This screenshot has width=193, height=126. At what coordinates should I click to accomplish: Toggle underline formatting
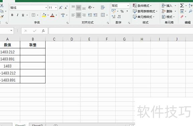coord(23,15)
